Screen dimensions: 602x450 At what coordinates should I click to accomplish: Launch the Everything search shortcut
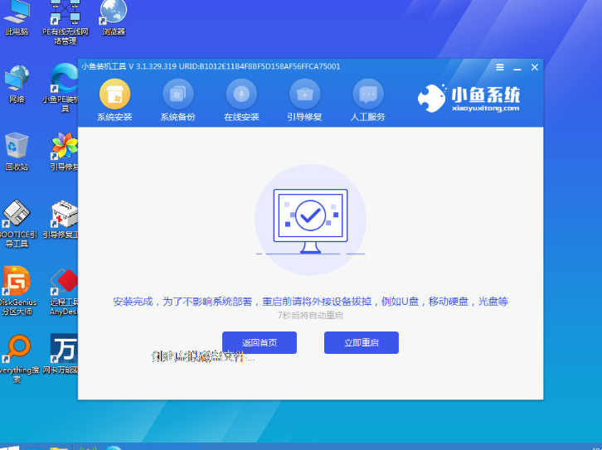coord(17,352)
